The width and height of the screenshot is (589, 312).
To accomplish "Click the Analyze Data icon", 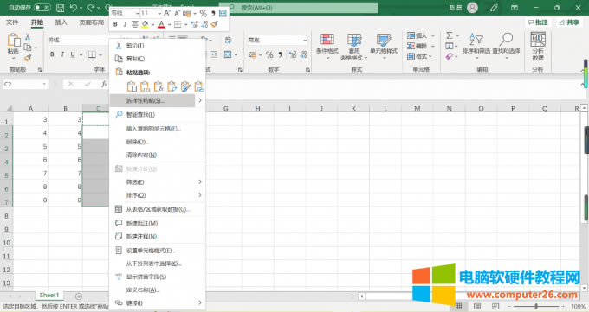I will pyautogui.click(x=538, y=39).
